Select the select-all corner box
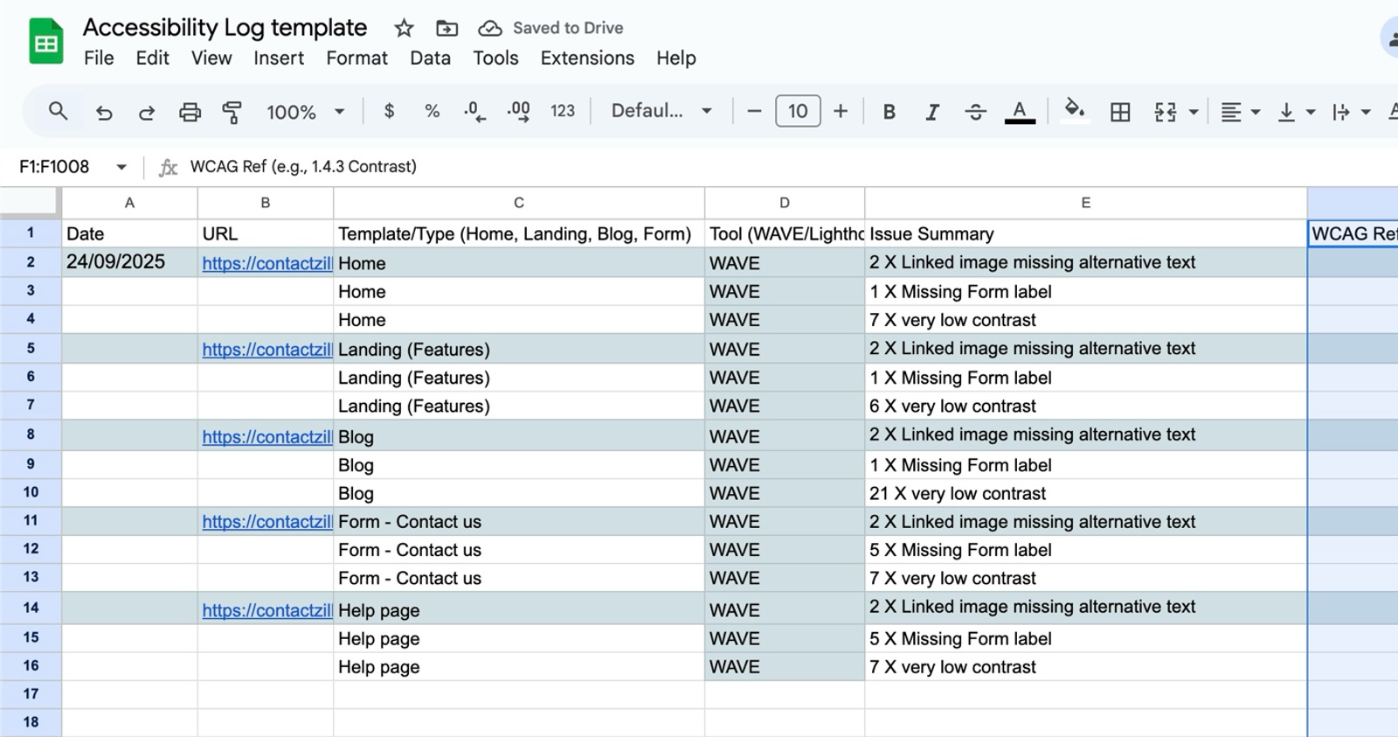 click(31, 203)
